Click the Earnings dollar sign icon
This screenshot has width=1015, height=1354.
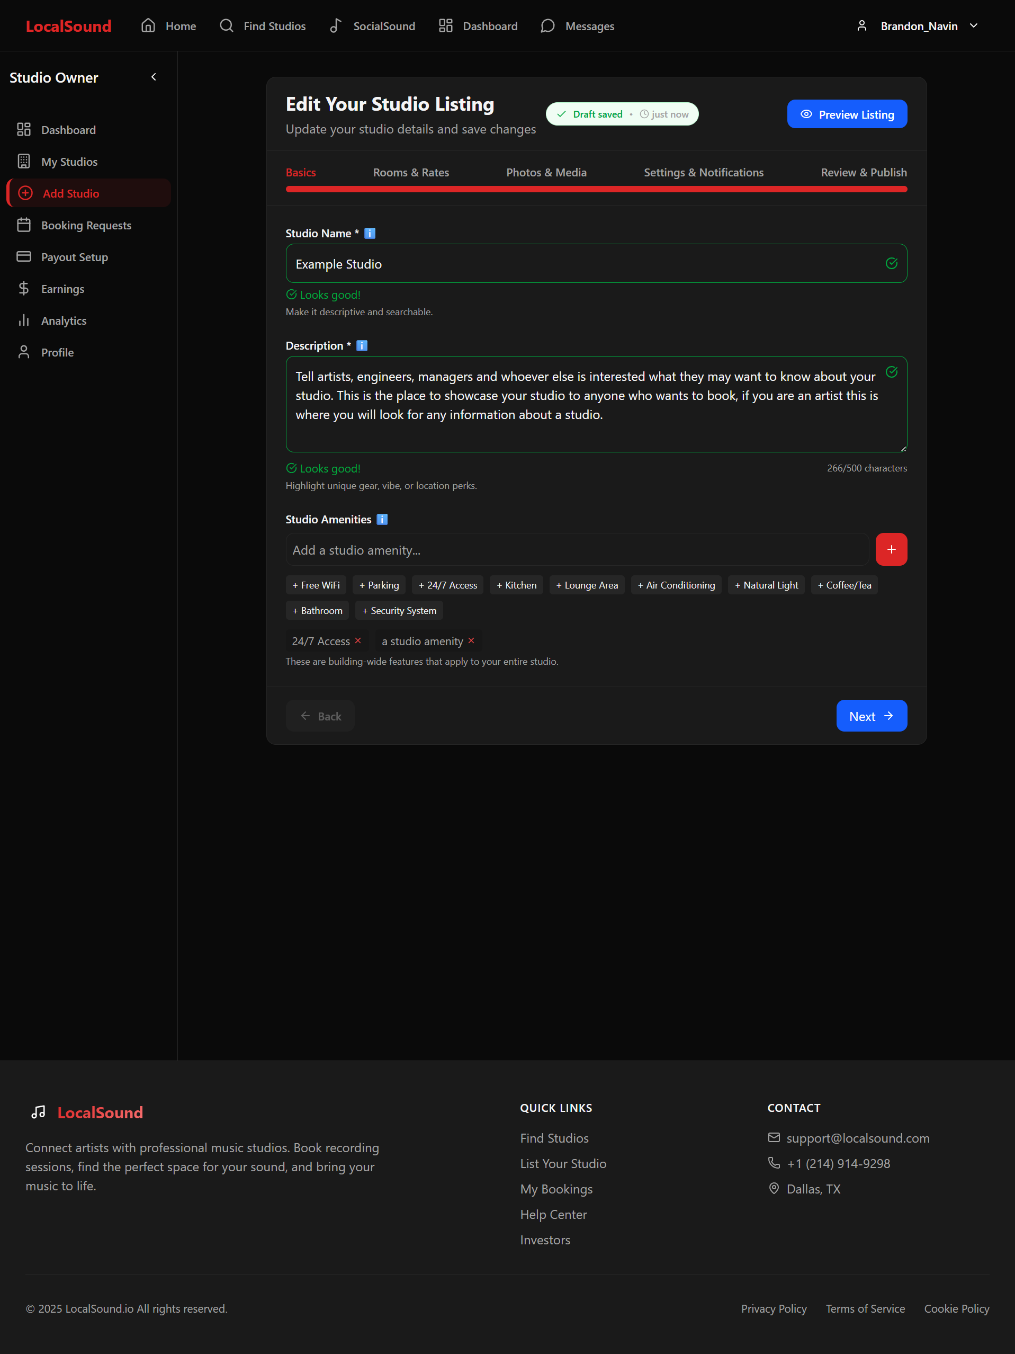coord(24,288)
